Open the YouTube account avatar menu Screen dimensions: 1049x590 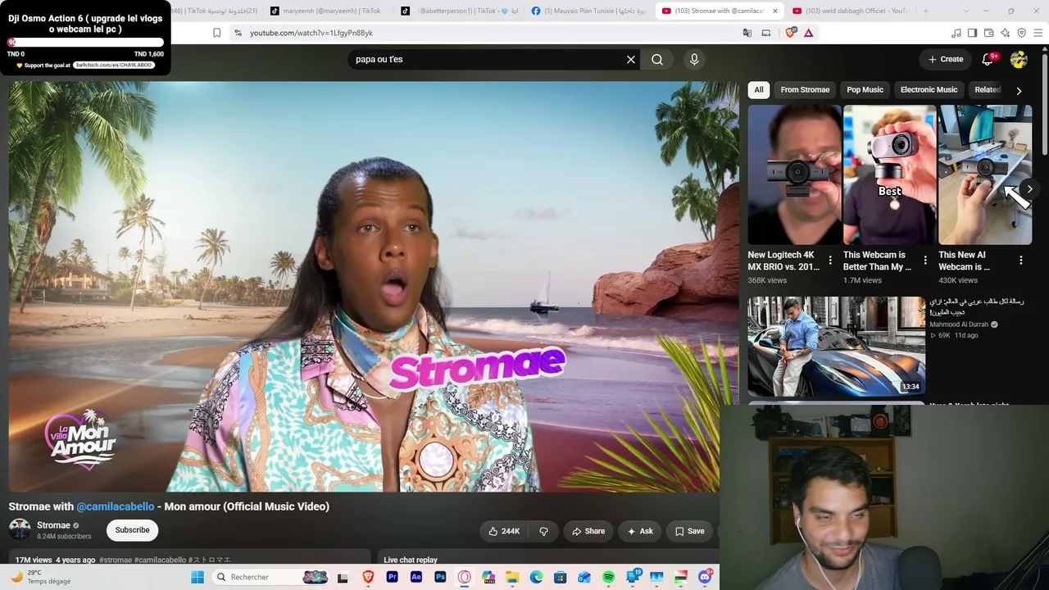pyautogui.click(x=1019, y=59)
